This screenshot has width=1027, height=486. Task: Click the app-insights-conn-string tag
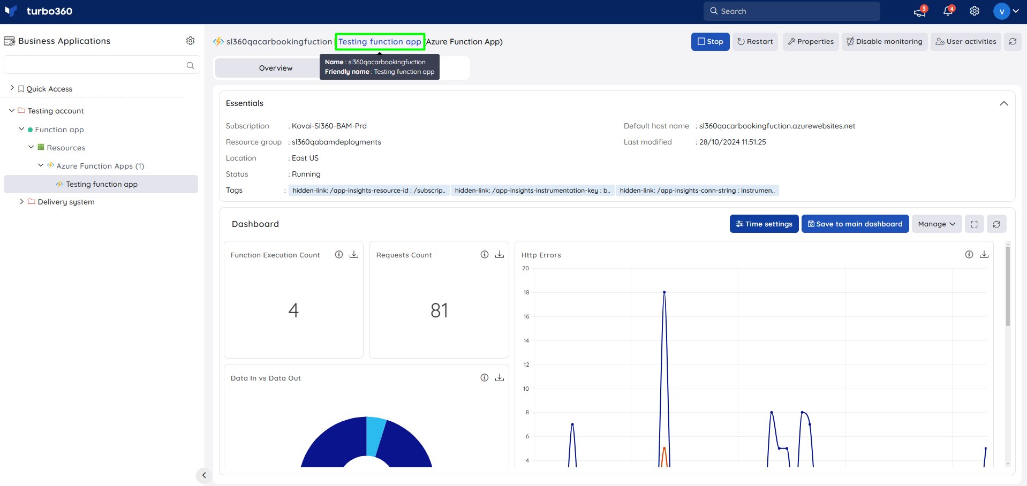pyautogui.click(x=697, y=191)
